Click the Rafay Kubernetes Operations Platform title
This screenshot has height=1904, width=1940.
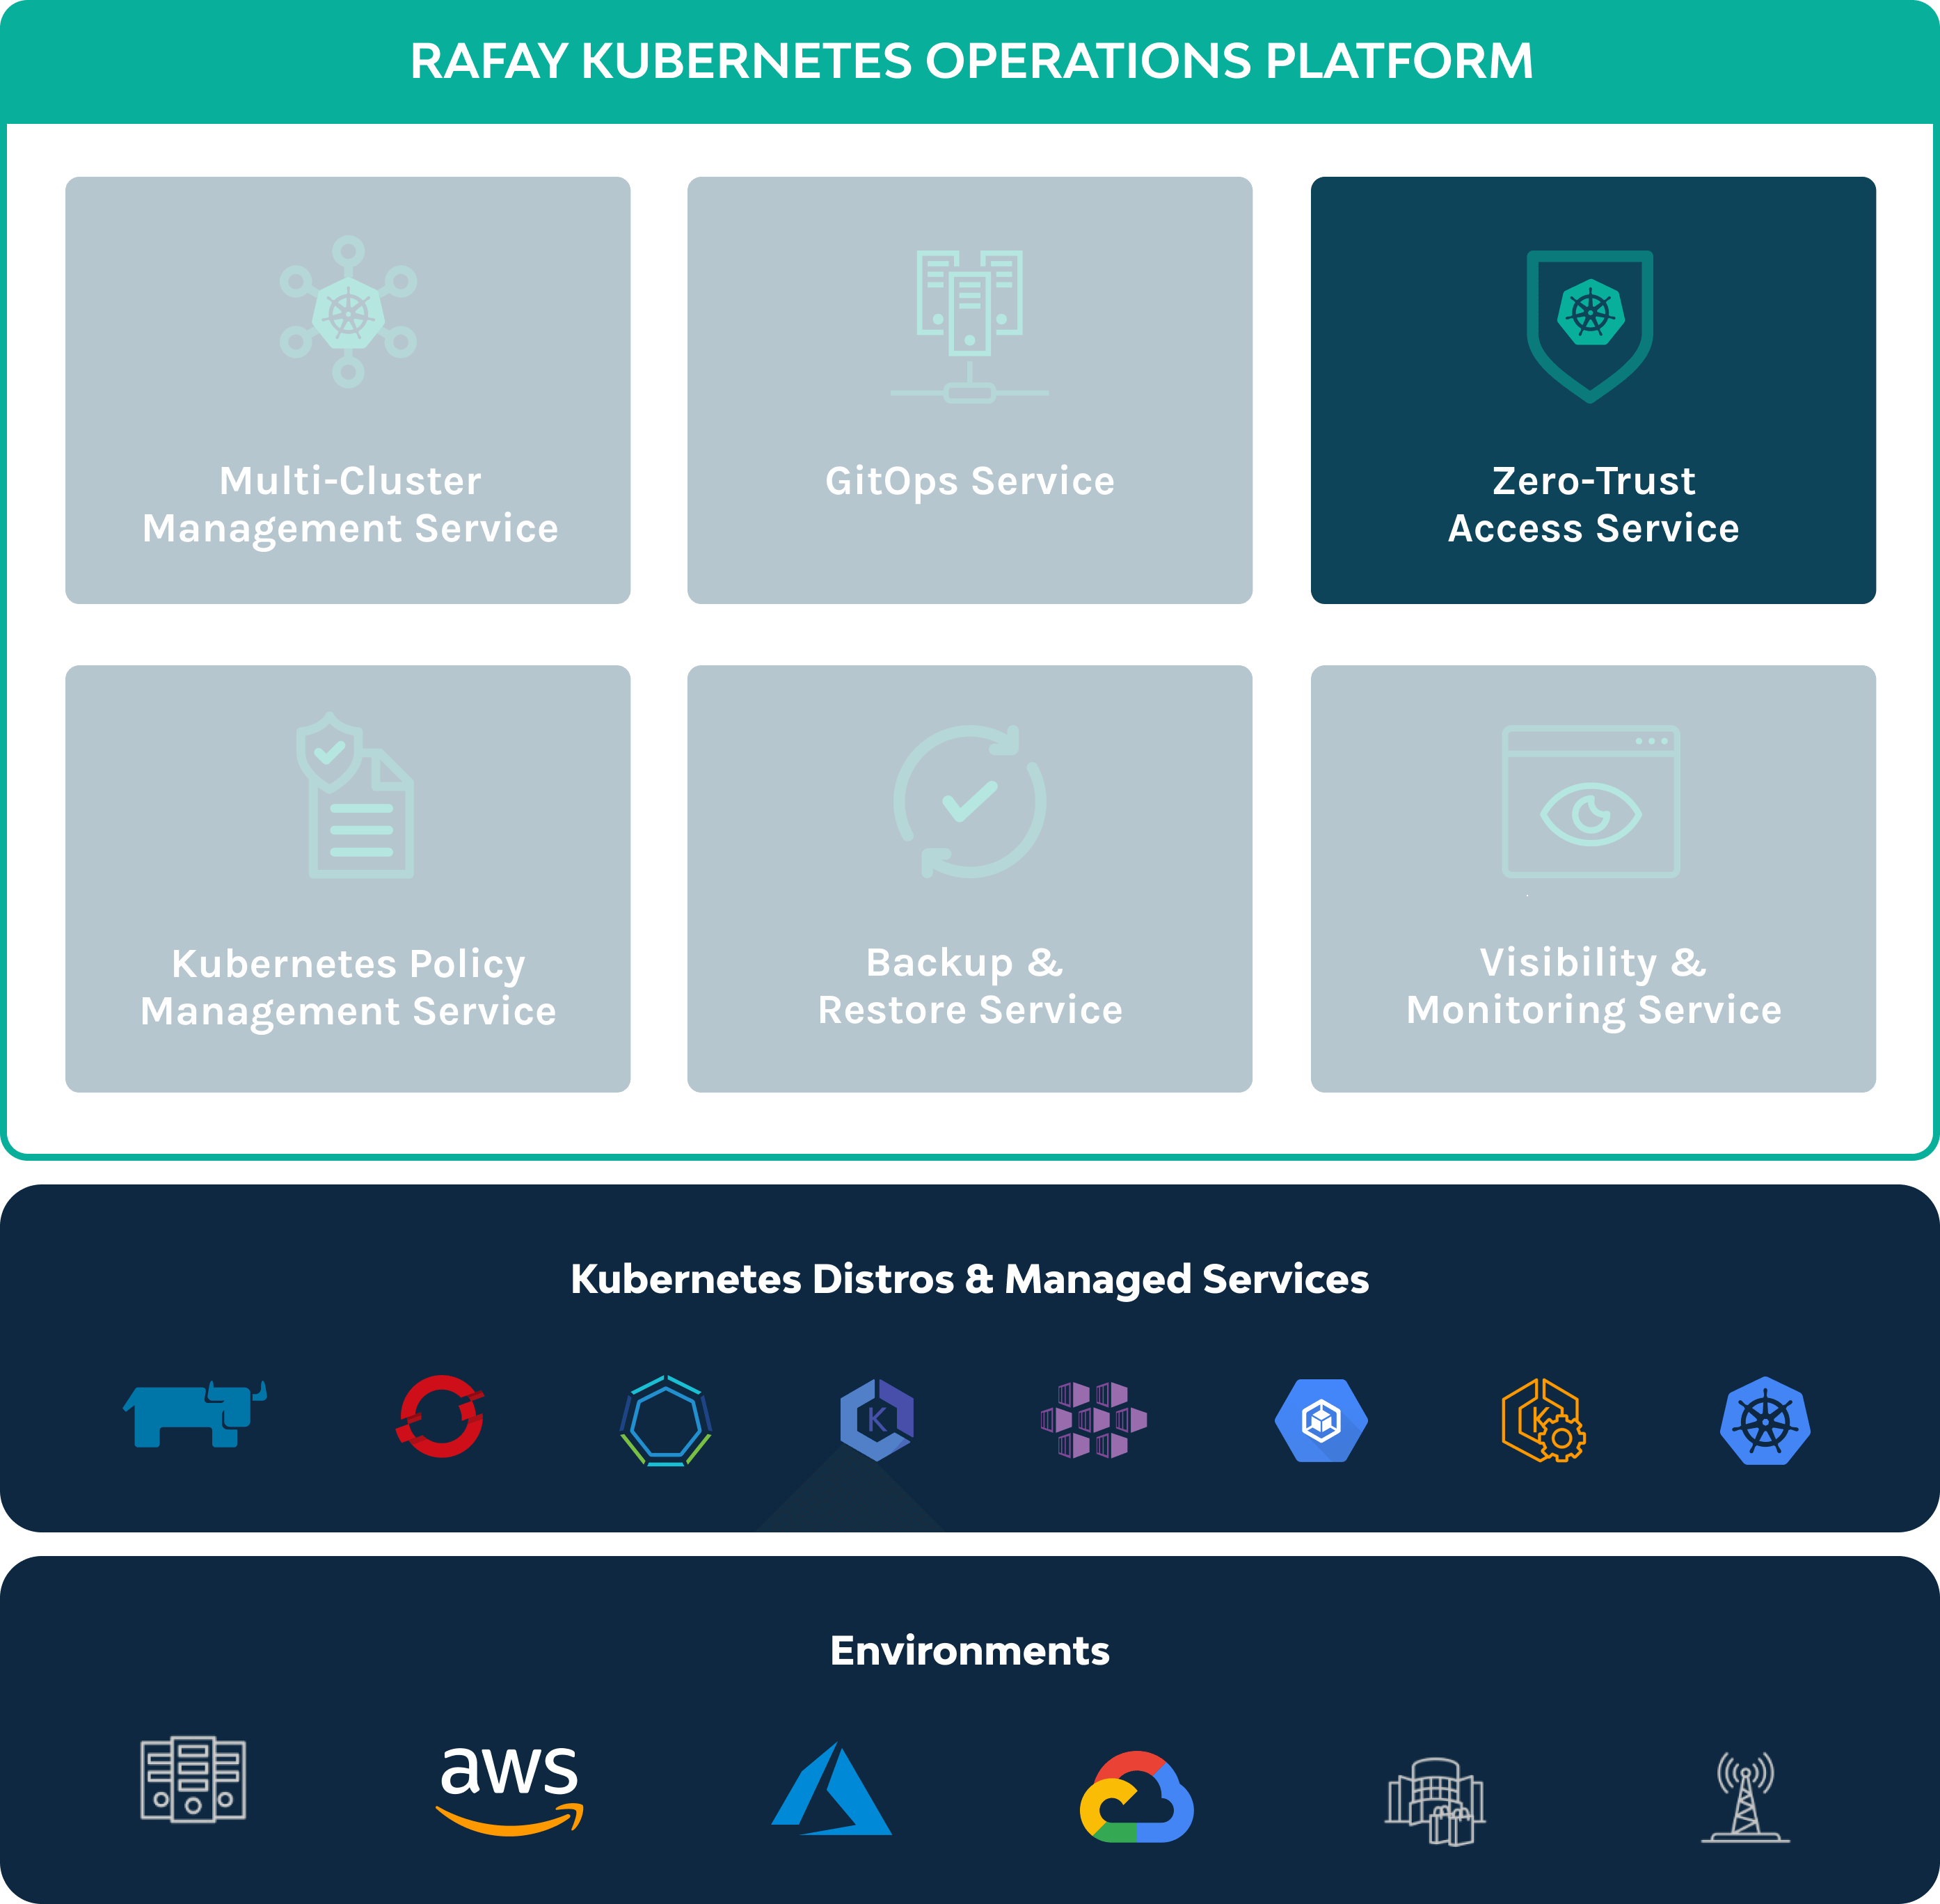[x=971, y=61]
